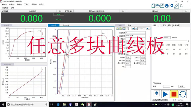Open the notification center icon
191x107 pixels.
187,105
